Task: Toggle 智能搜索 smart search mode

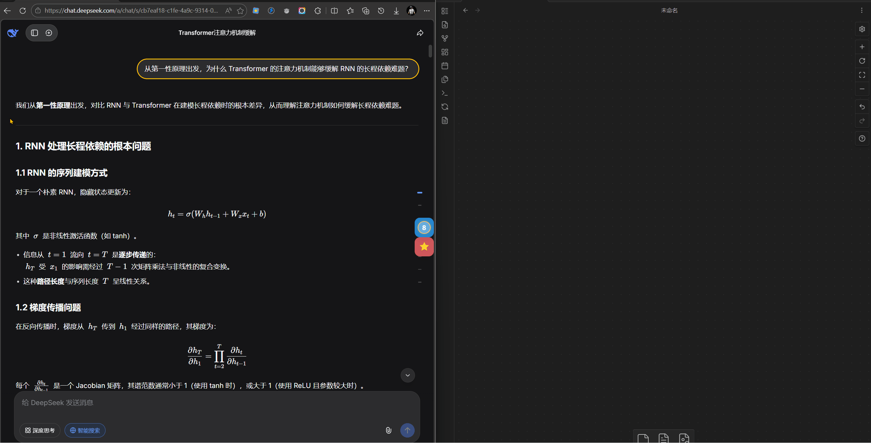Action: coord(85,430)
